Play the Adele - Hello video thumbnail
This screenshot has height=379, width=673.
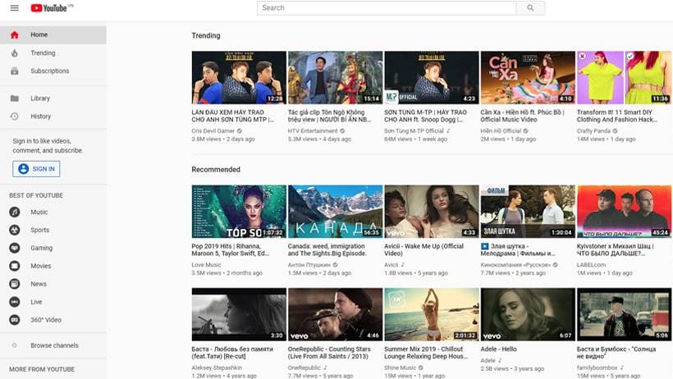527,314
